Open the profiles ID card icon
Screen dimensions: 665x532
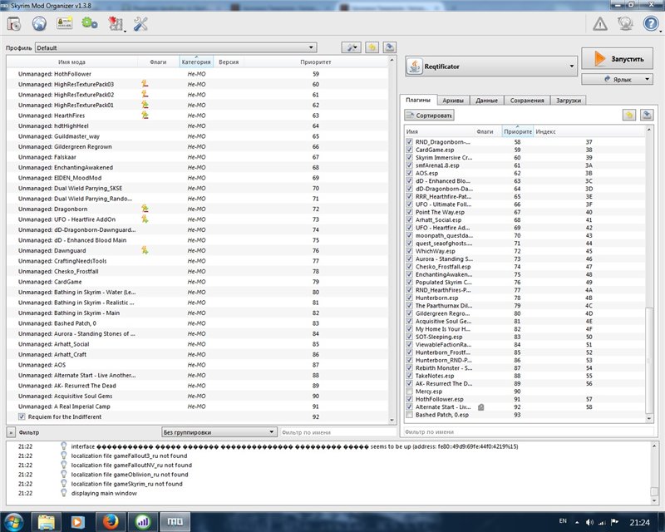click(65, 23)
